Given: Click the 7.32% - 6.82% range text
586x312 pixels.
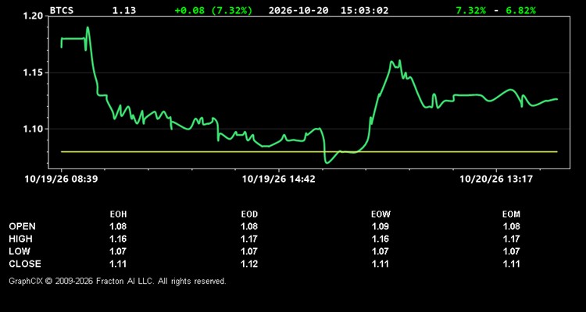Looking at the screenshot, I should [x=495, y=10].
